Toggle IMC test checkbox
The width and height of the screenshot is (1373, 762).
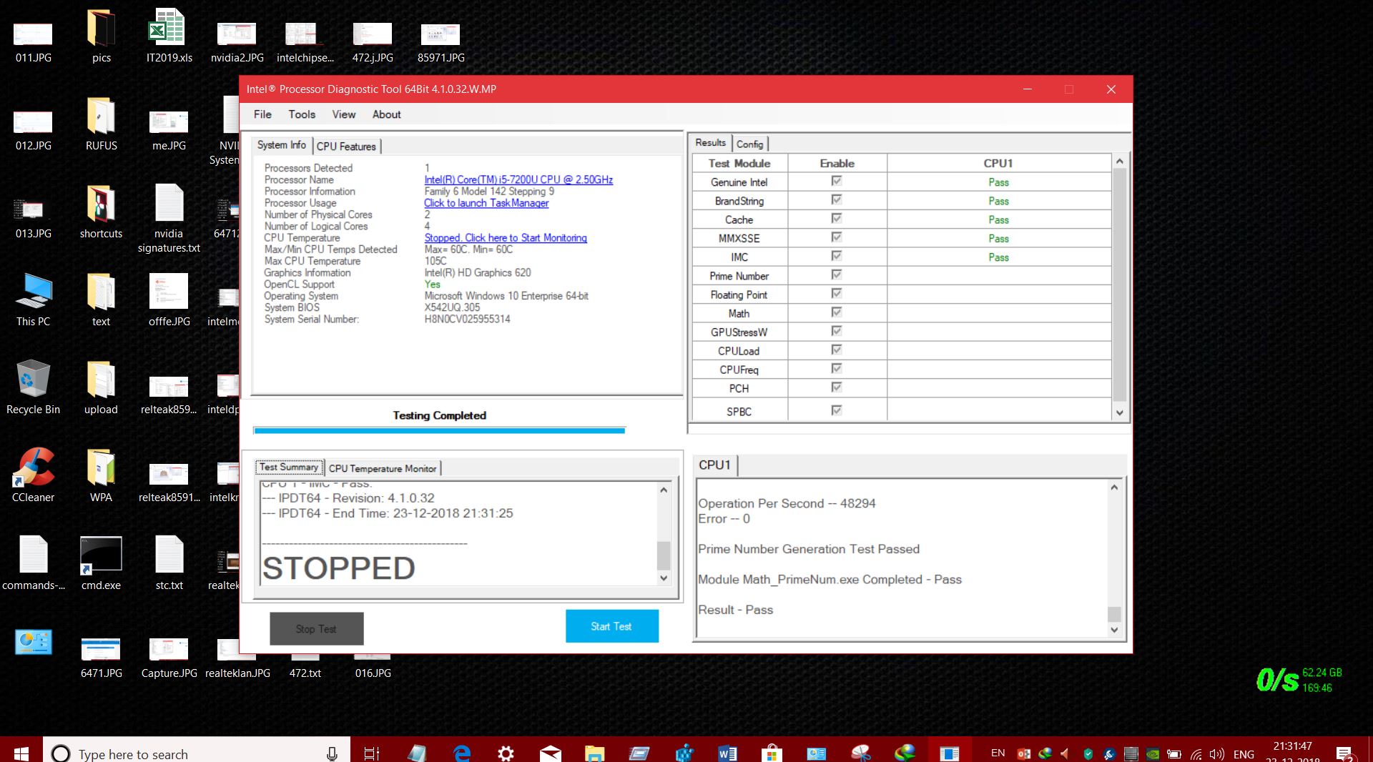837,256
